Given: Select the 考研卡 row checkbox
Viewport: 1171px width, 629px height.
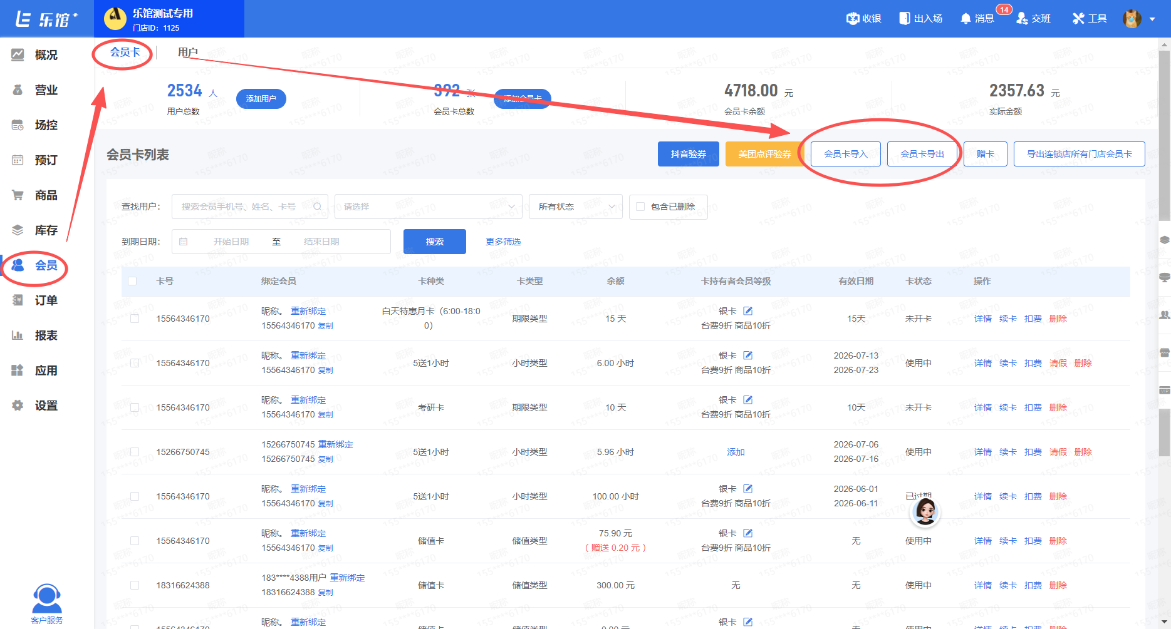Looking at the screenshot, I should (x=135, y=407).
